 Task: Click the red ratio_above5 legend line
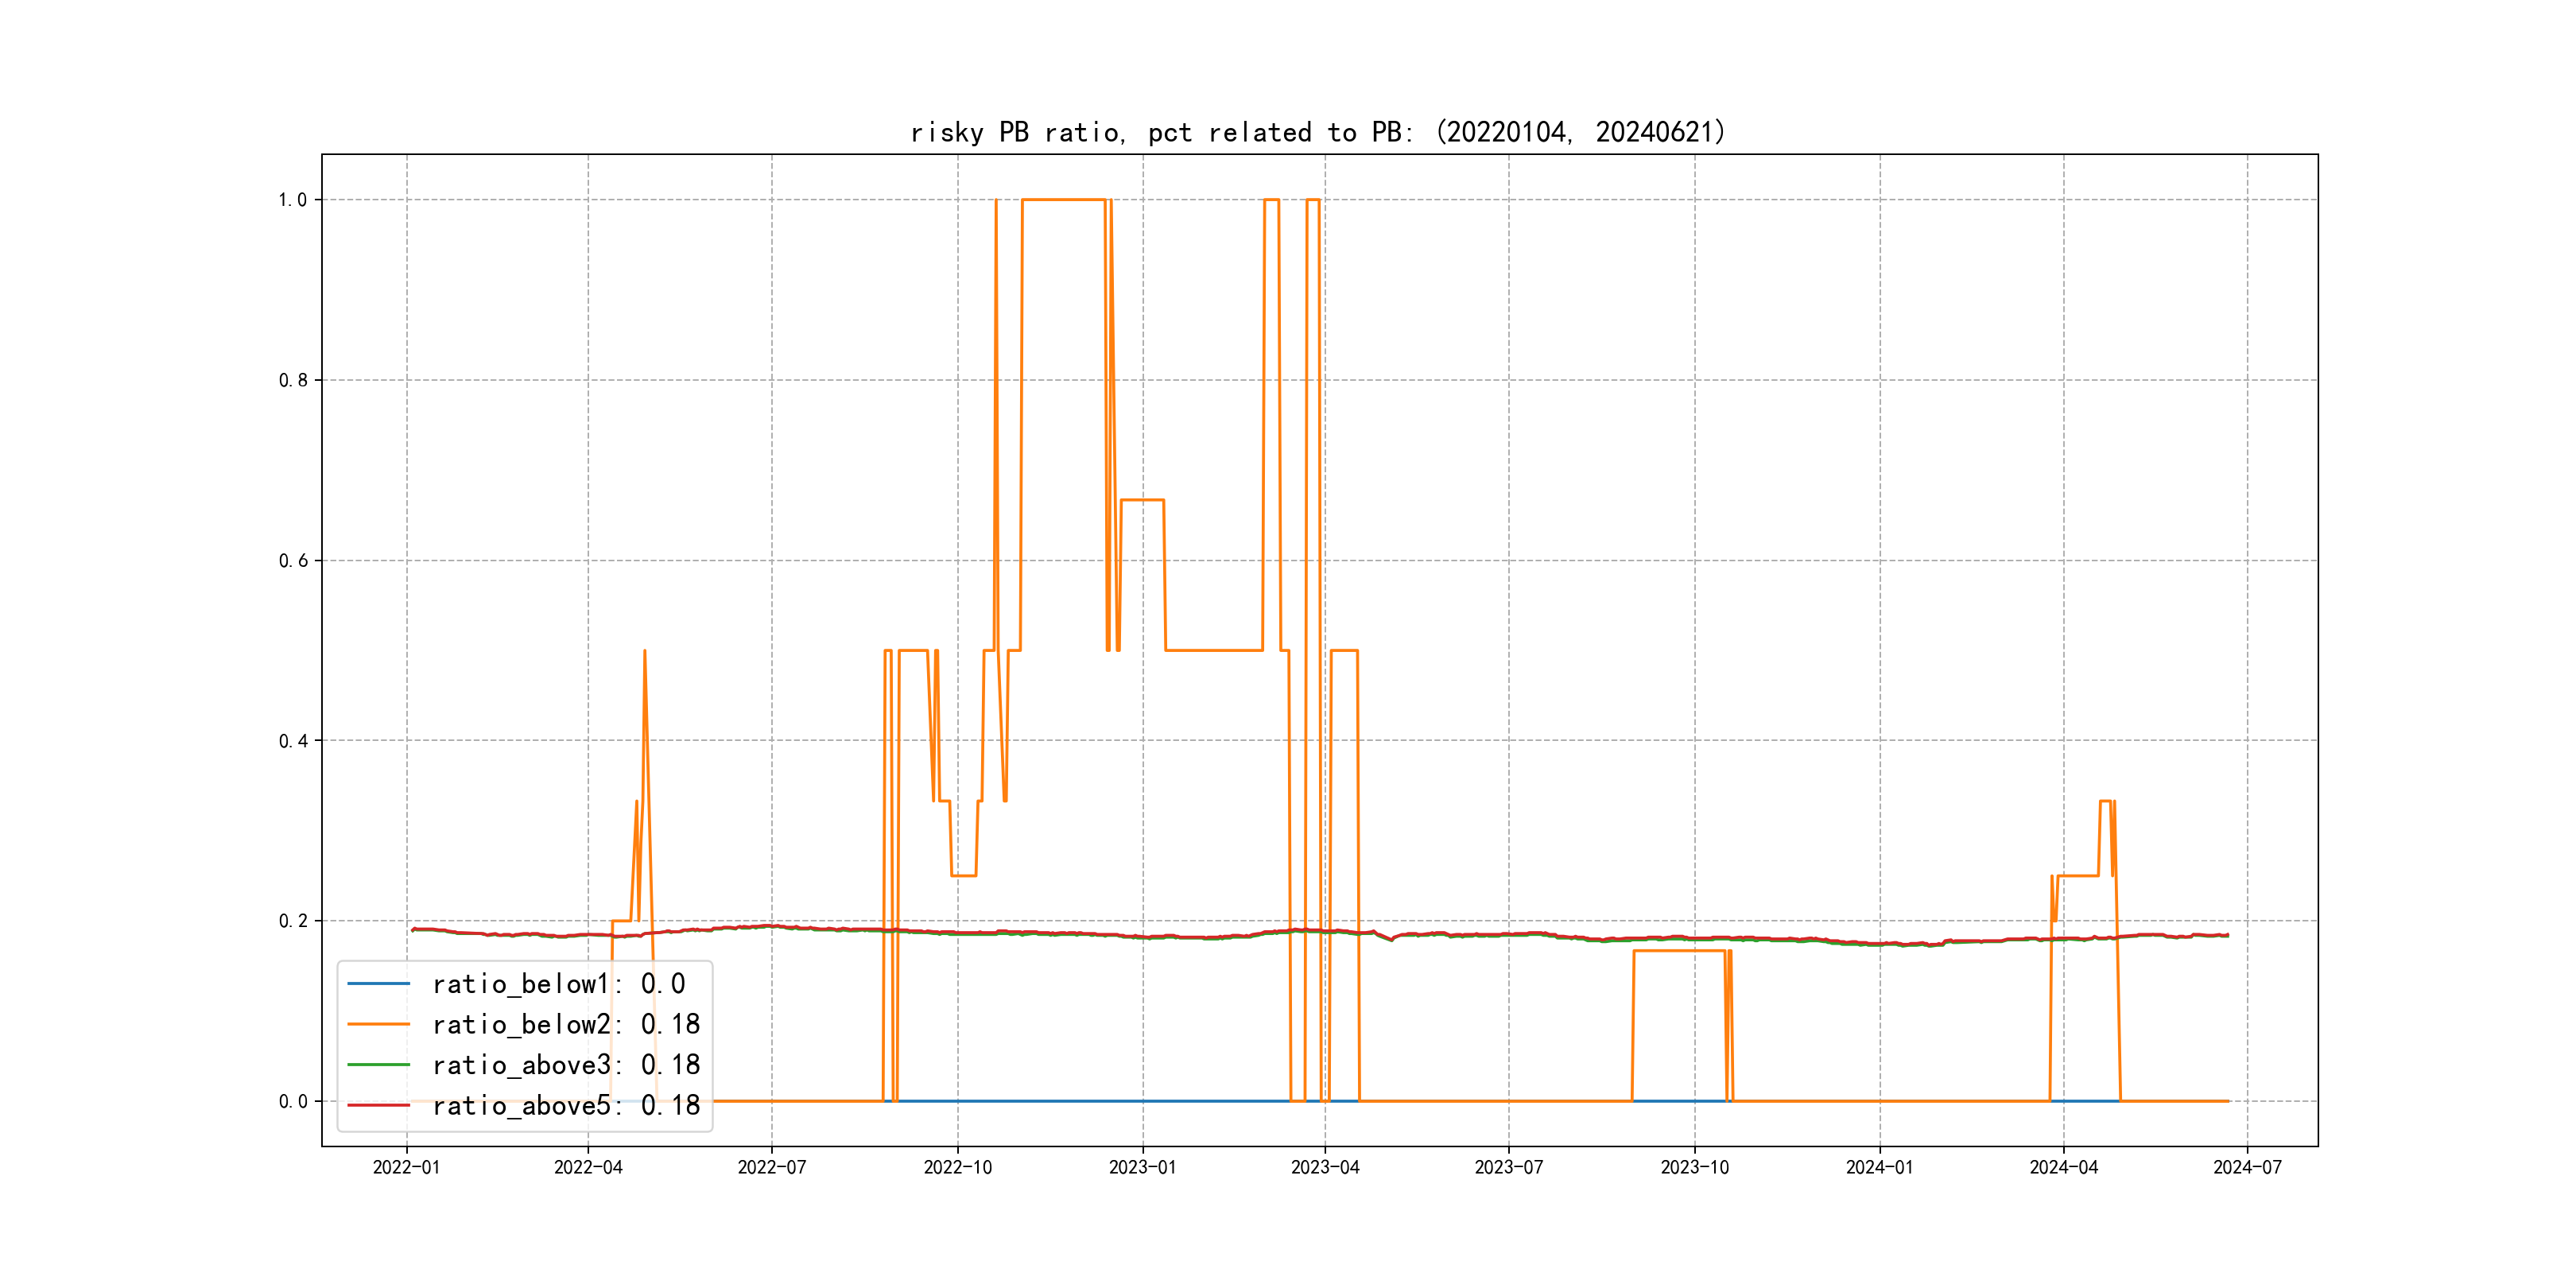[x=378, y=1105]
